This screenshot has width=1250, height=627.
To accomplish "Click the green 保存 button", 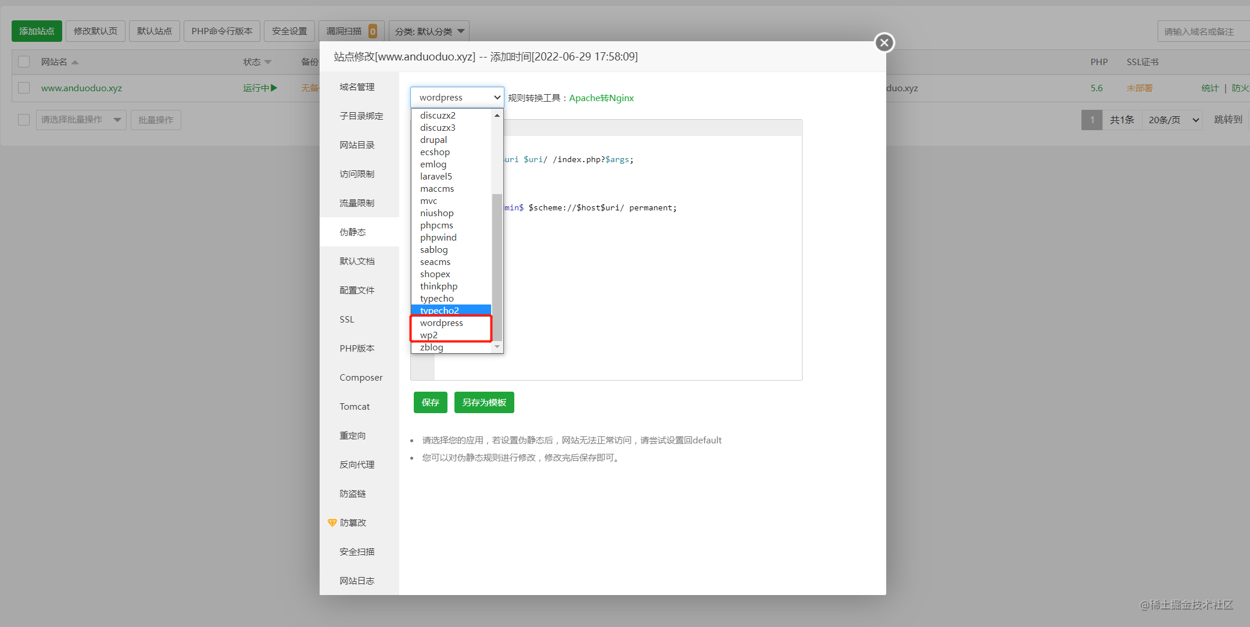I will coord(430,403).
